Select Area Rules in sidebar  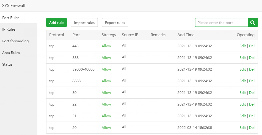[11, 52]
